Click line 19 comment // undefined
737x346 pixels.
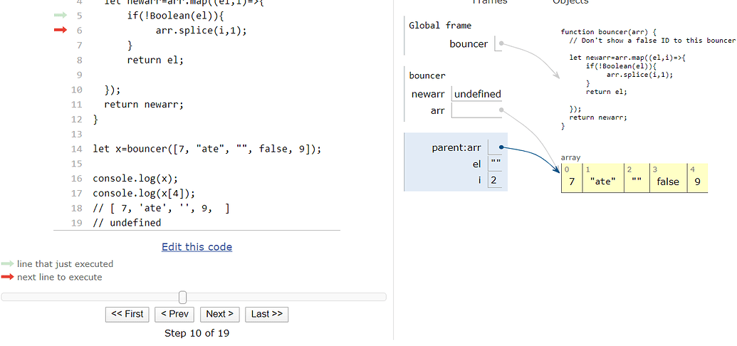pos(127,222)
